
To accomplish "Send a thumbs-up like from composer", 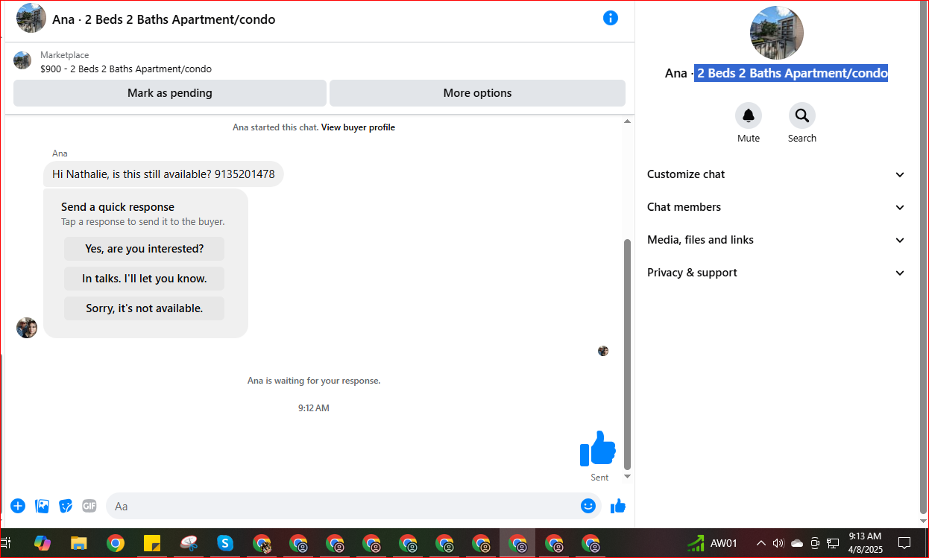I will 618,506.
